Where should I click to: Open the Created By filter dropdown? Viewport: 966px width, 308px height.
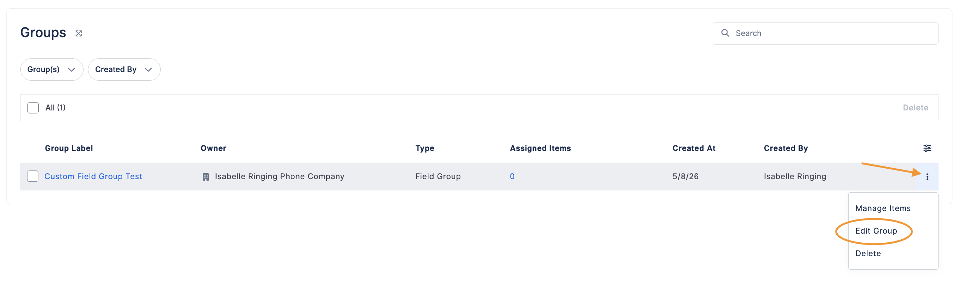(124, 69)
